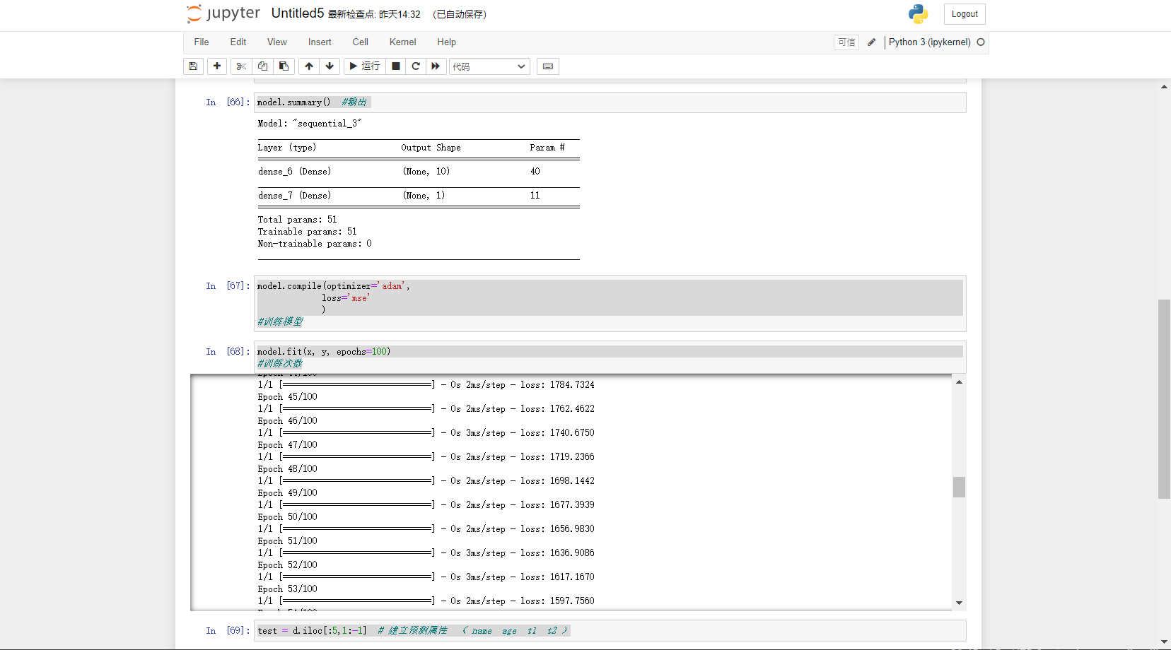
Task: Open the command palette keyboard icon
Action: click(x=548, y=66)
